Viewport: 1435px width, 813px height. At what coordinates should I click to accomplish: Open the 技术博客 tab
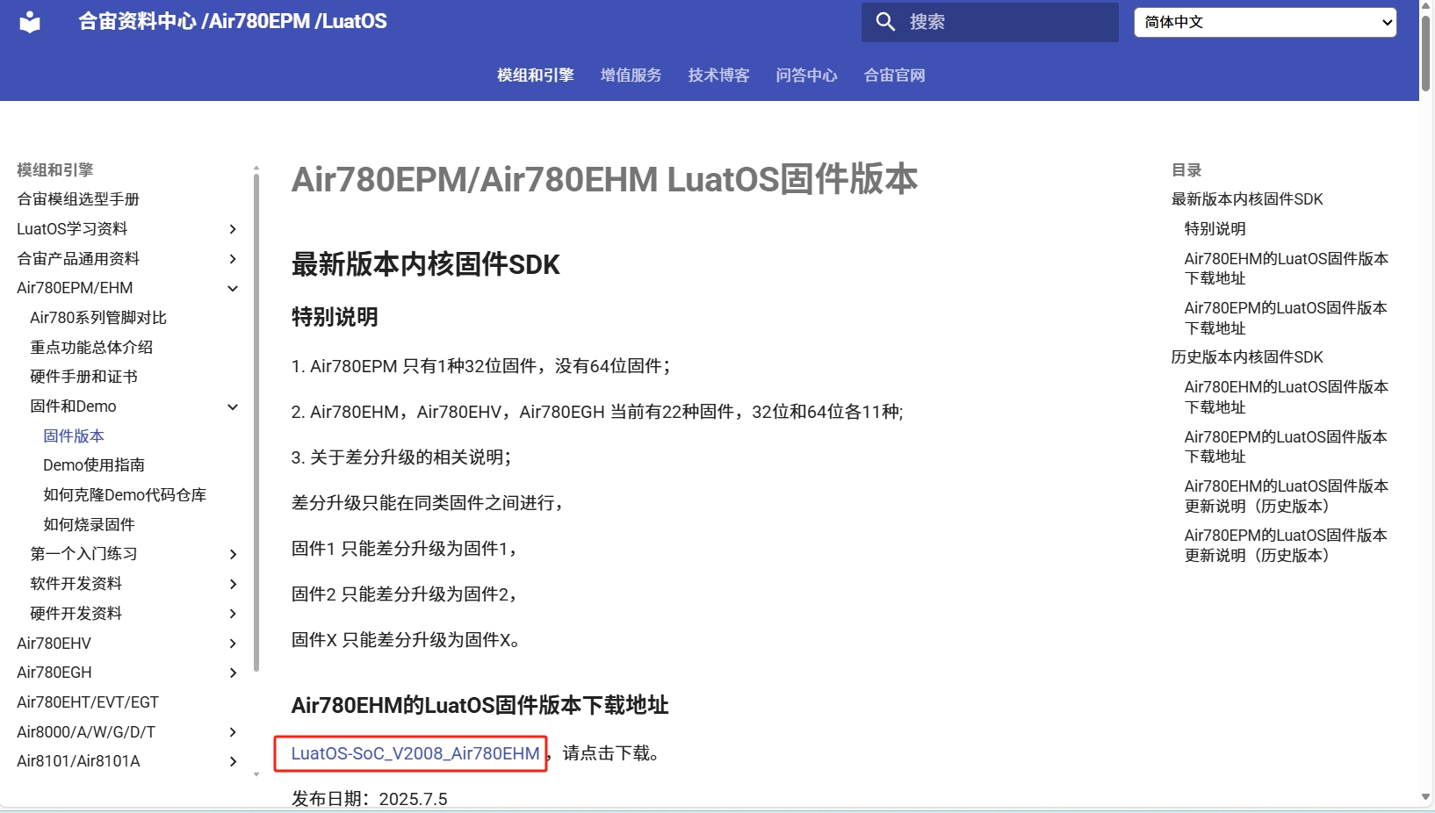[718, 76]
